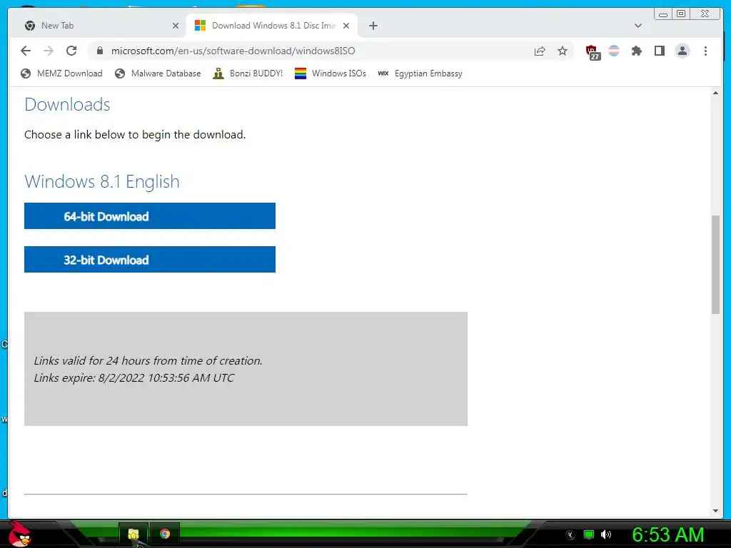The height and width of the screenshot is (548, 731).
Task: Open uBlock extension with 27 badge
Action: click(x=593, y=51)
